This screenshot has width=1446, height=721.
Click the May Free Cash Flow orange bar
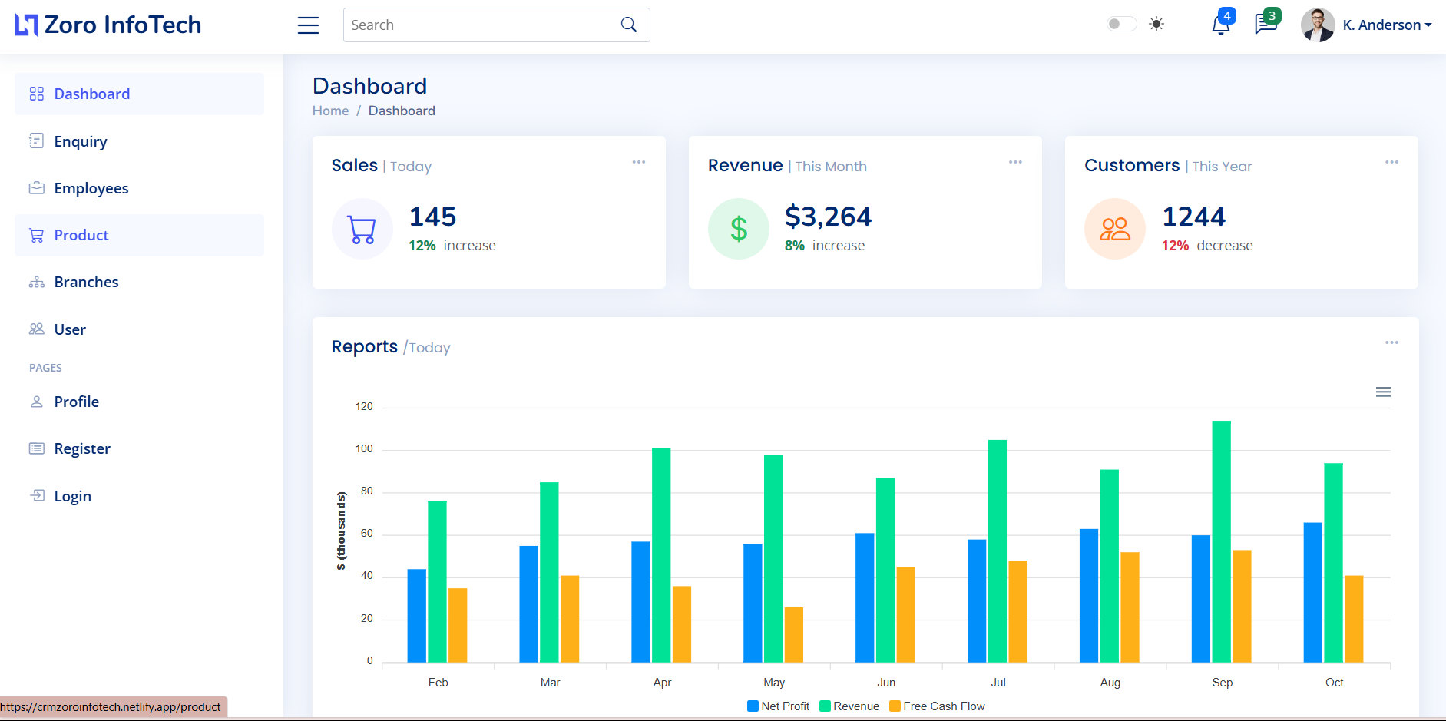point(793,635)
